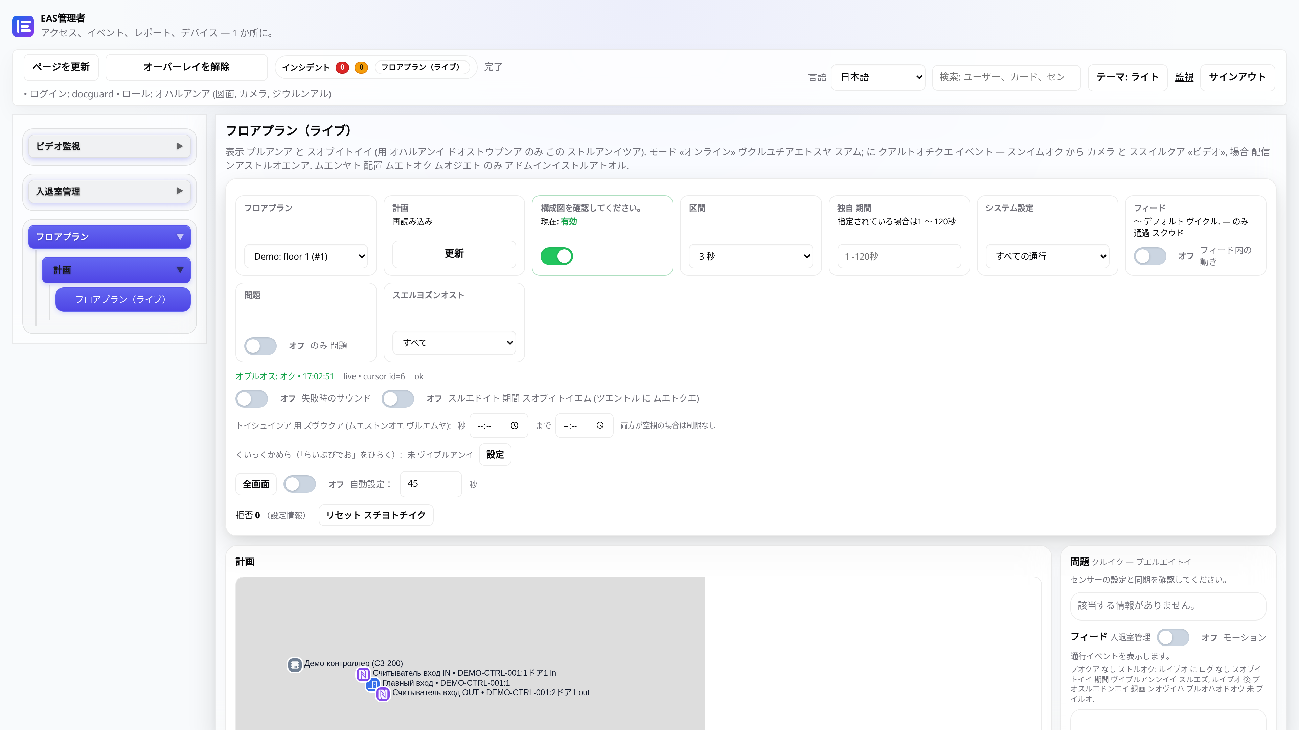Click the 拒否 0 counter text

coord(248,515)
